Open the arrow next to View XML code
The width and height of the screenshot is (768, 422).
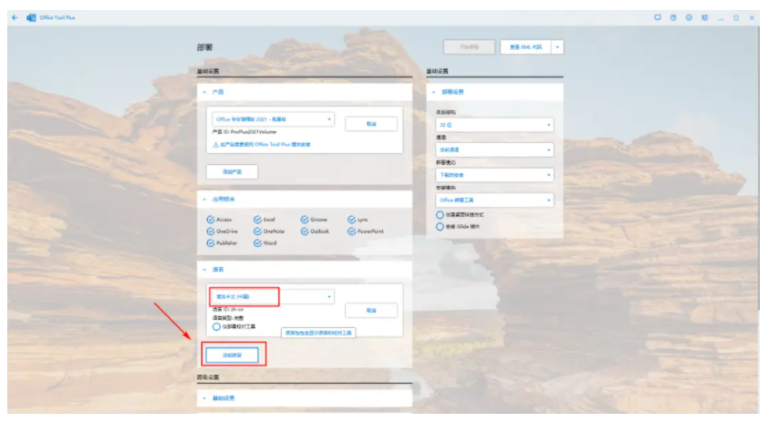click(x=557, y=47)
